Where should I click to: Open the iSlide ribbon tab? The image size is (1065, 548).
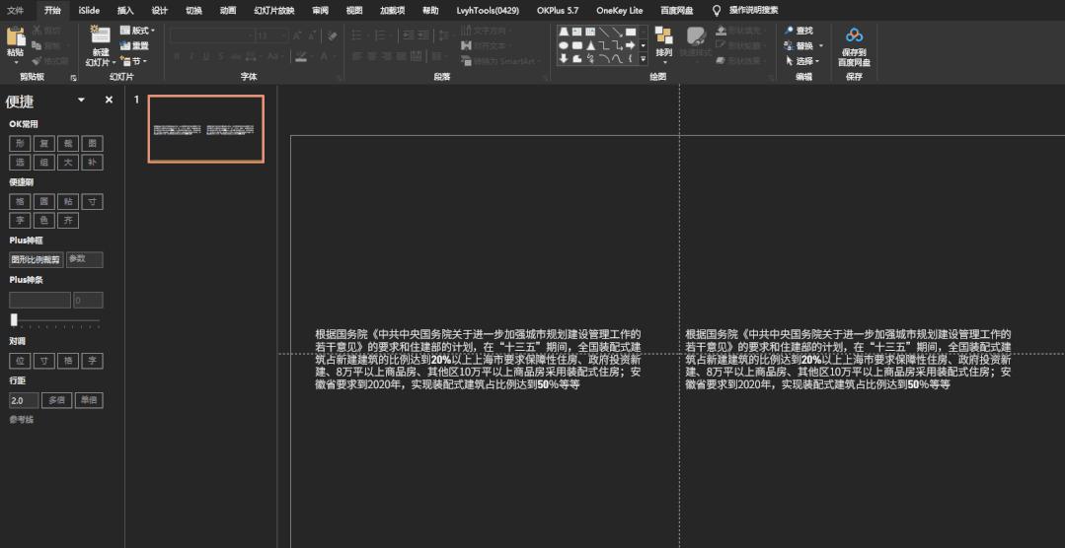(x=89, y=10)
